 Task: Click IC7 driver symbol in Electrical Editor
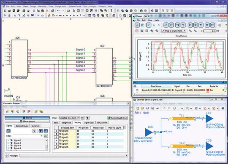point(209,119)
